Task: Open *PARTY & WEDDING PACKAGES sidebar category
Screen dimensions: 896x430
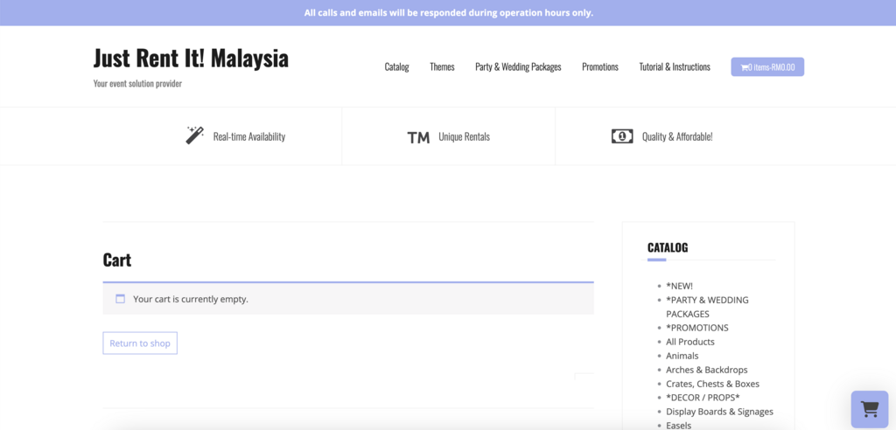Action: coord(707,300)
